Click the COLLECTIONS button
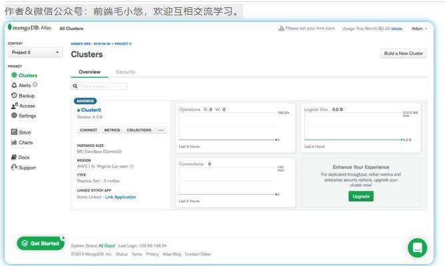The image size is (445, 266). pos(139,130)
